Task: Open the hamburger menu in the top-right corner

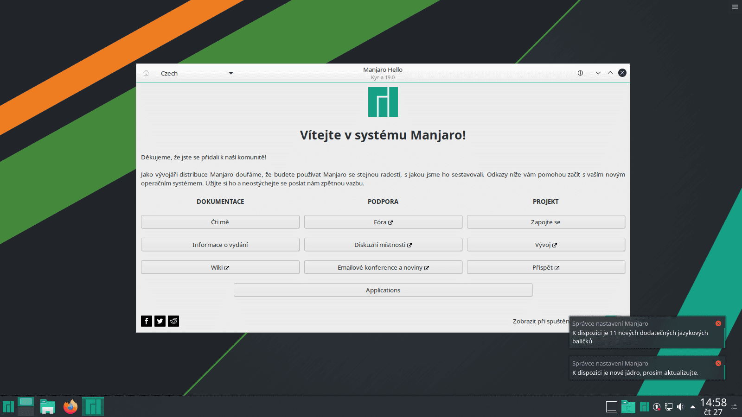Action: [x=734, y=7]
